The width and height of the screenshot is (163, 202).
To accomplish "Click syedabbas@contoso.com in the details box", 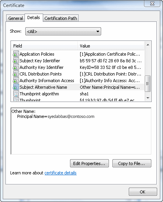I will (71, 116).
